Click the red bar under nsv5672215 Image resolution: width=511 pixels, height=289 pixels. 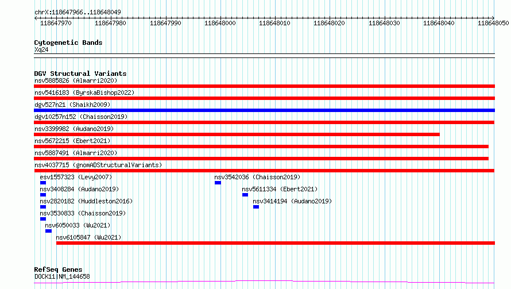tap(261, 147)
